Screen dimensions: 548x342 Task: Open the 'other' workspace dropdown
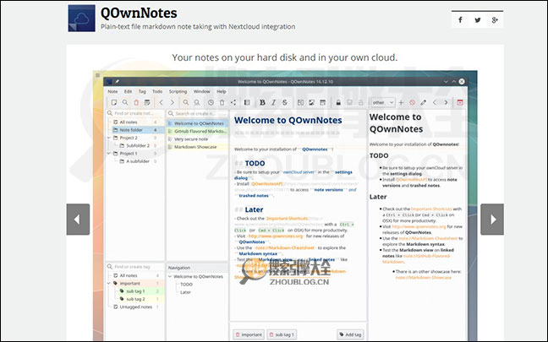click(383, 102)
